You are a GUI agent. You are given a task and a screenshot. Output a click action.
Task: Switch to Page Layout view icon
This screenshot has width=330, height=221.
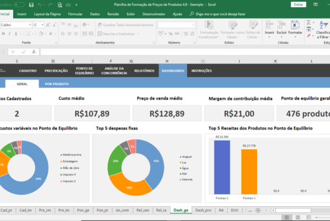click(x=298, y=217)
